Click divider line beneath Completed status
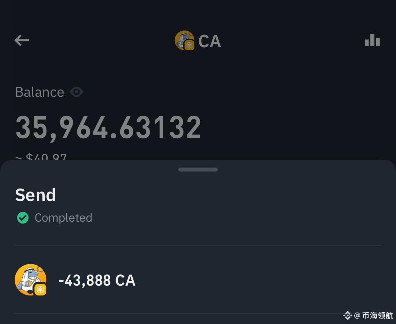The width and height of the screenshot is (396, 324). coord(198,246)
